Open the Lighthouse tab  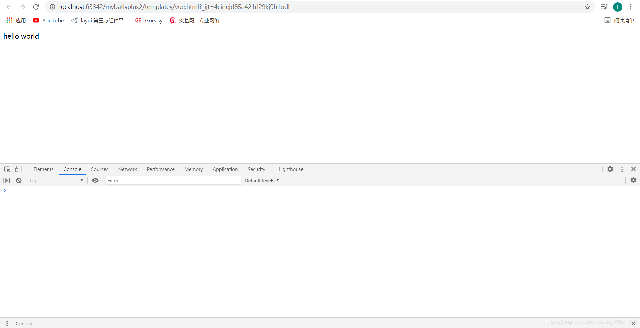coord(291,169)
